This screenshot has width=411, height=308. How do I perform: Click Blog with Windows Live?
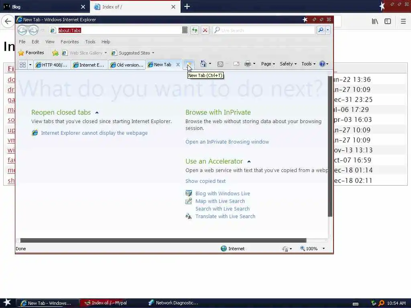coord(222,194)
